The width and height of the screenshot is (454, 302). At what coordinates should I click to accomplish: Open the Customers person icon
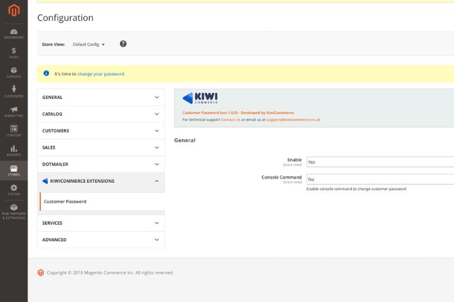pos(14,91)
